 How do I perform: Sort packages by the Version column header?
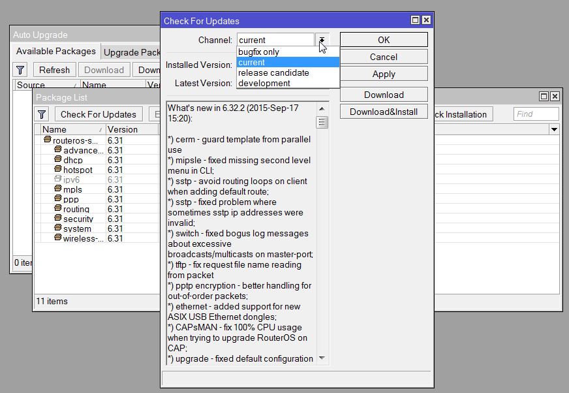131,130
